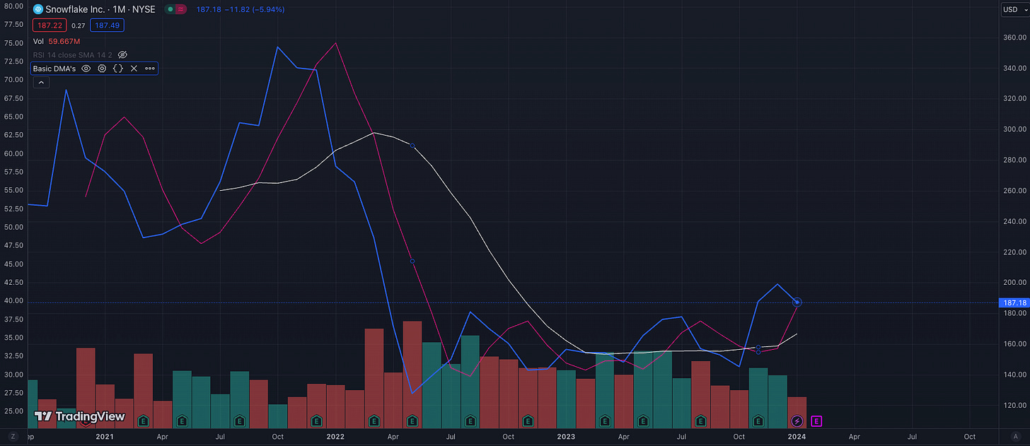
Task: Click the blue 187.49 buy price button
Action: [105, 25]
